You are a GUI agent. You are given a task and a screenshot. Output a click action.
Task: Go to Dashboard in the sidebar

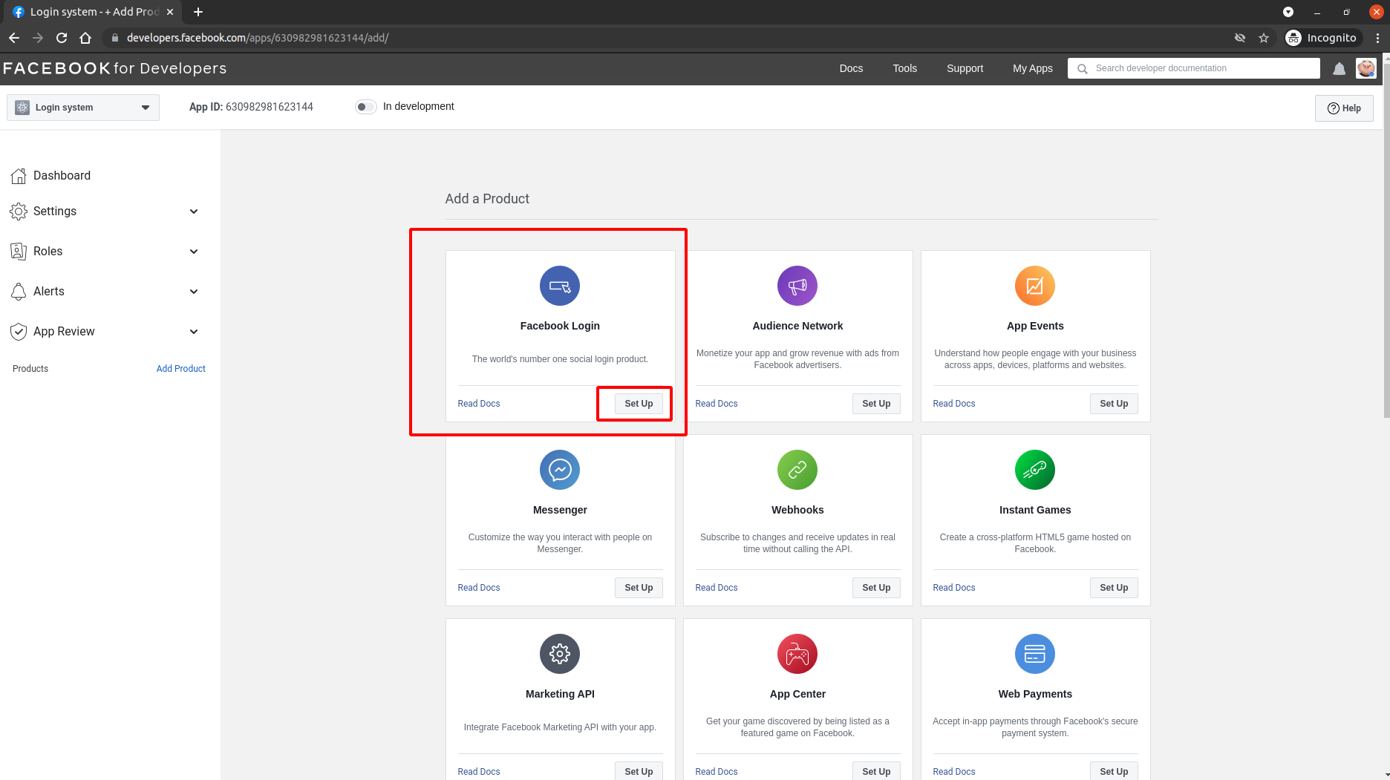pyautogui.click(x=62, y=176)
